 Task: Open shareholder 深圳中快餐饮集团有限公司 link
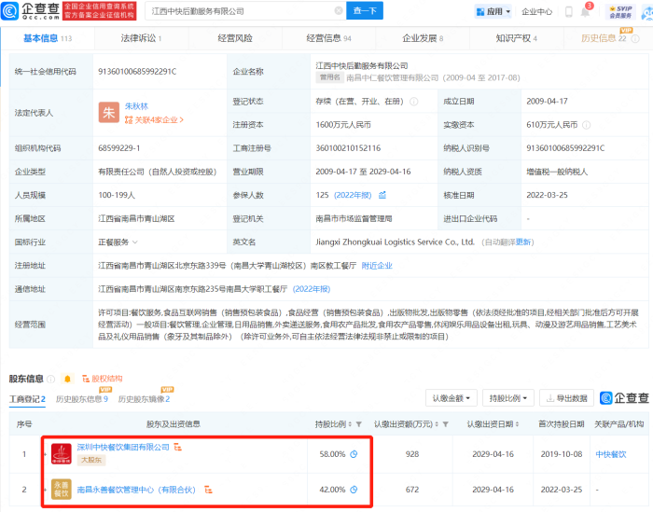(x=123, y=447)
